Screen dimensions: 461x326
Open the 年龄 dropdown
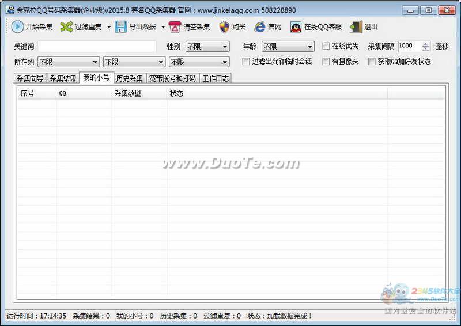coord(288,47)
